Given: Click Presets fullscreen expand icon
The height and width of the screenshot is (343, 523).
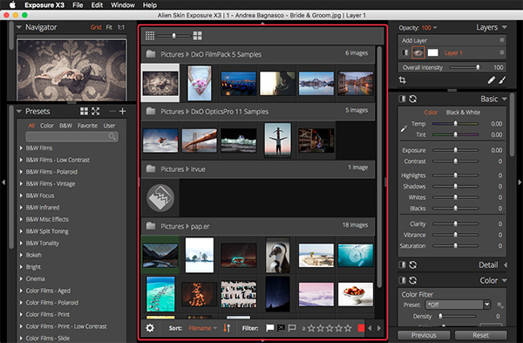Looking at the screenshot, I should (95, 111).
